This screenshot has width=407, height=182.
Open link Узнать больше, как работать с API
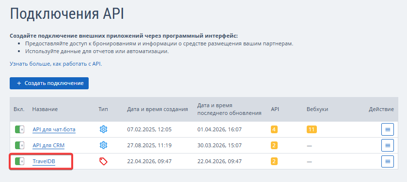click(x=56, y=64)
